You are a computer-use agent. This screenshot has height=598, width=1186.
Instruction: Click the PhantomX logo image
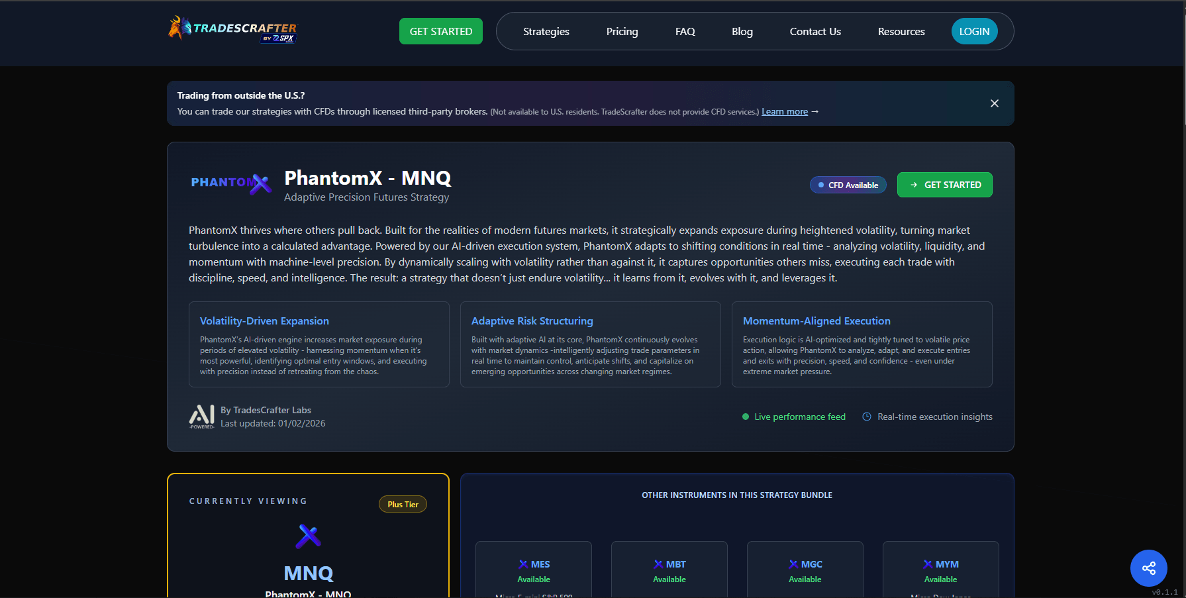coord(231,183)
